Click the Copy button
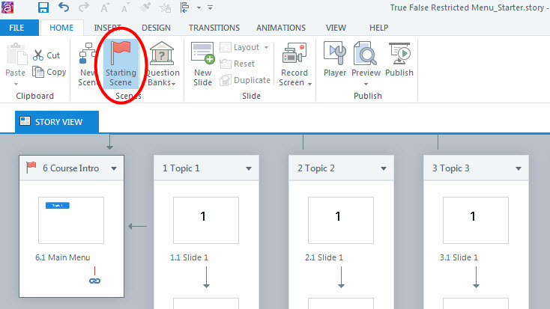 coord(49,72)
